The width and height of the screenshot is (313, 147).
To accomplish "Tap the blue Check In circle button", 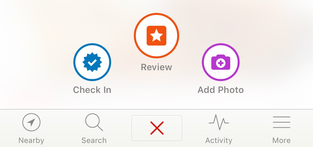I will (x=92, y=62).
